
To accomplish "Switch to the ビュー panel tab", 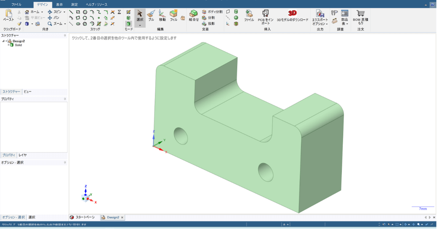I will (x=28, y=92).
